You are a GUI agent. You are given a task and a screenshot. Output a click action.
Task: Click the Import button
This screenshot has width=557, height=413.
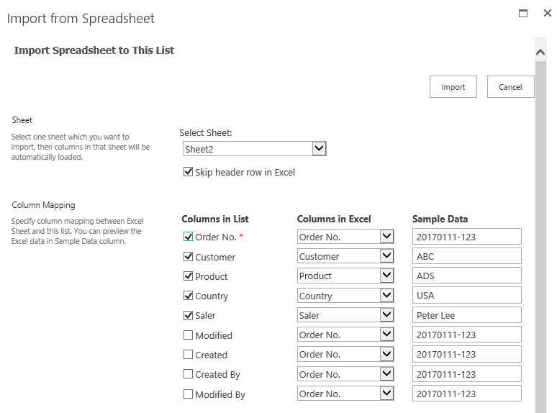453,87
